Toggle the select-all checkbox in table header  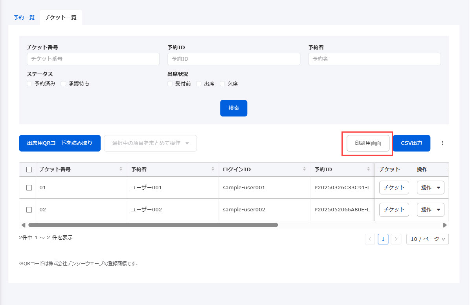pos(29,170)
